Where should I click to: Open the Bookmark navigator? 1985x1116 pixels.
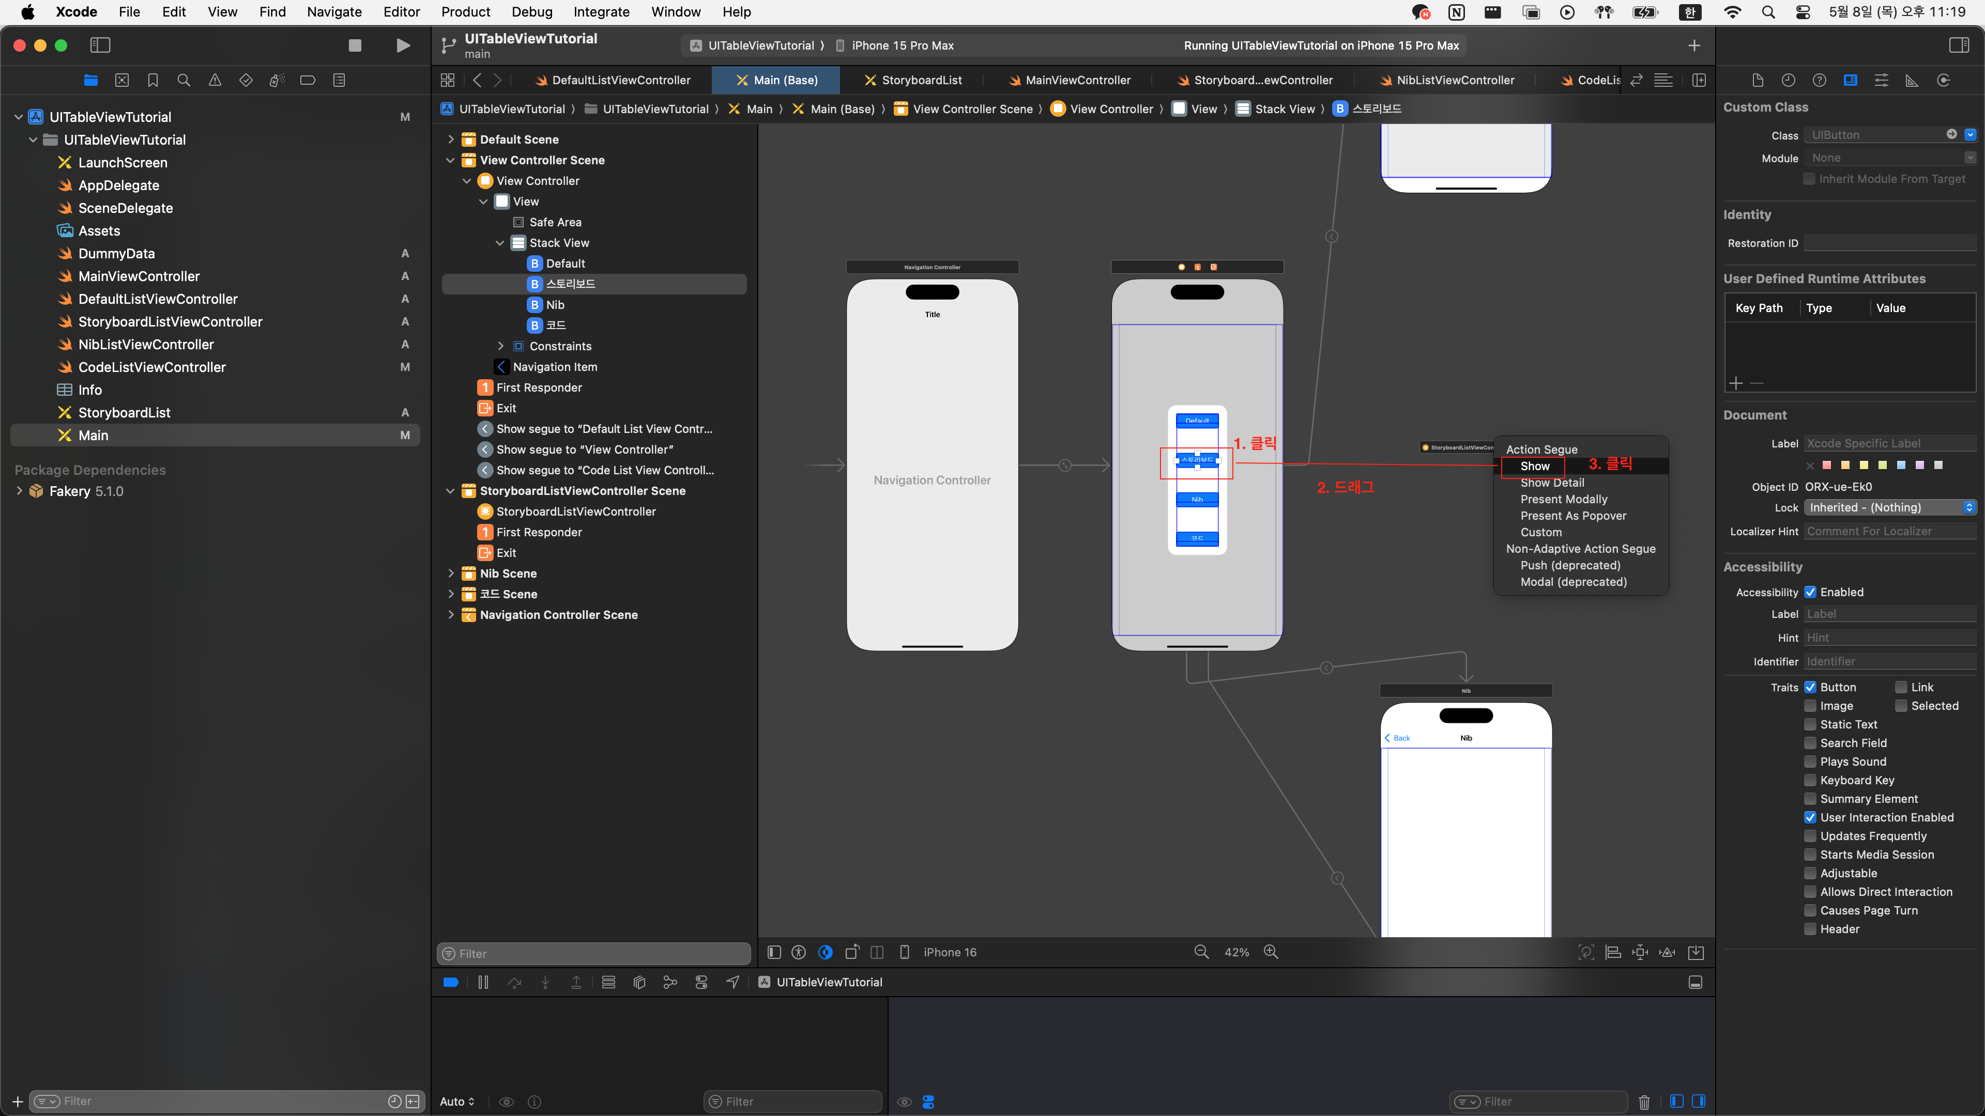click(x=152, y=80)
